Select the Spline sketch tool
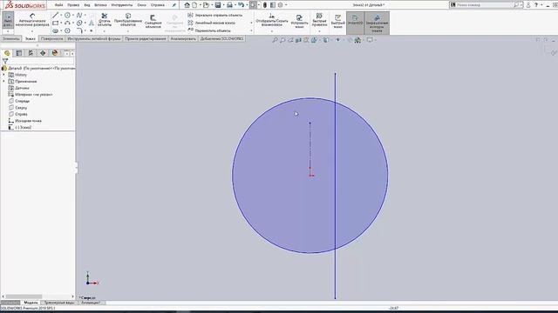This screenshot has width=558, height=313. pos(79,16)
